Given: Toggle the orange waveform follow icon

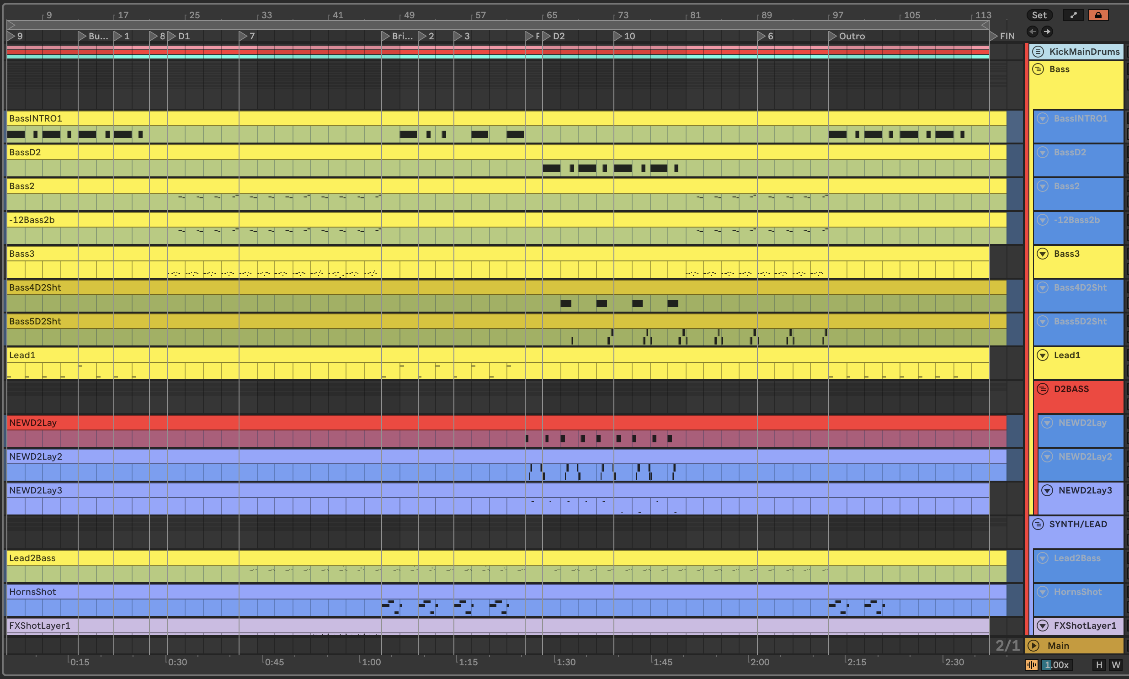Looking at the screenshot, I should [1032, 665].
